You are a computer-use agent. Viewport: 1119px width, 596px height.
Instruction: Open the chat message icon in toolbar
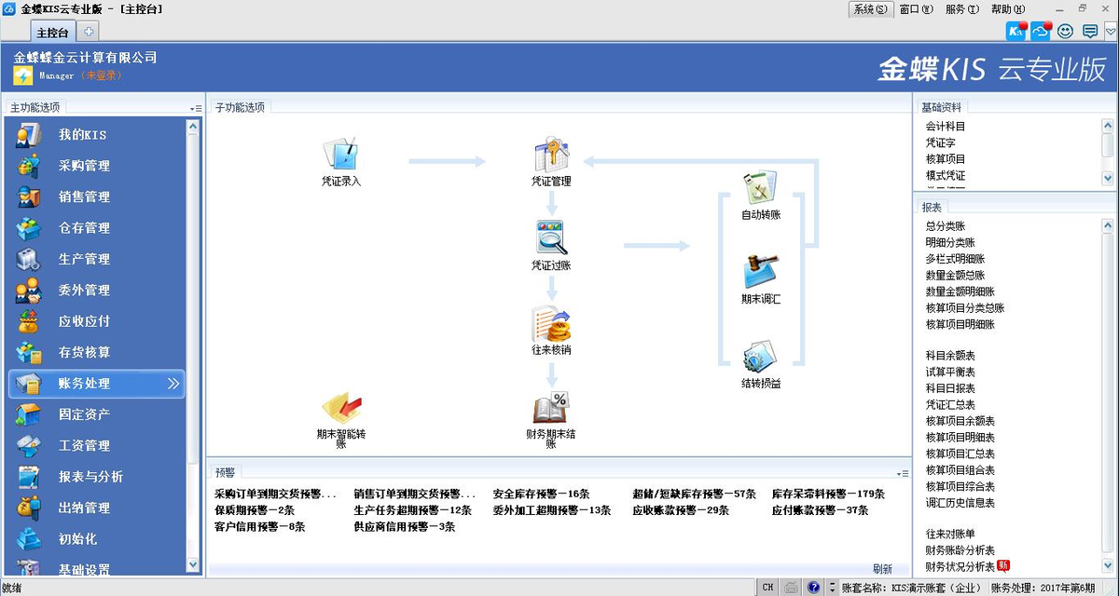pos(1089,31)
